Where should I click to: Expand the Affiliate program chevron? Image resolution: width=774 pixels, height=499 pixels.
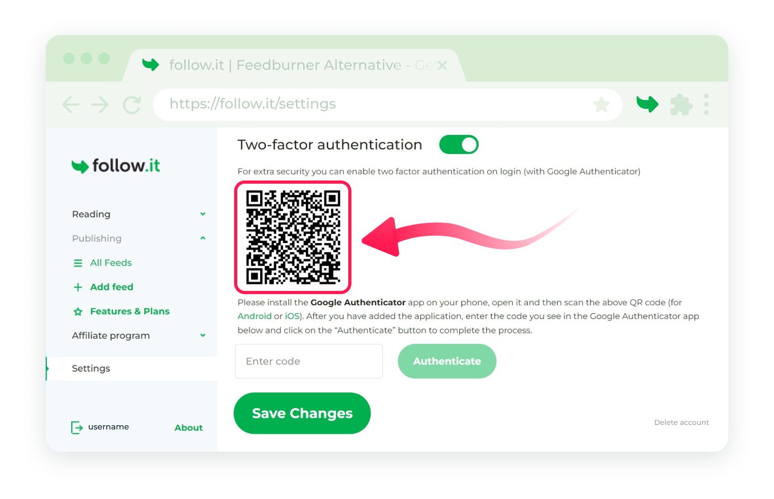click(x=203, y=335)
